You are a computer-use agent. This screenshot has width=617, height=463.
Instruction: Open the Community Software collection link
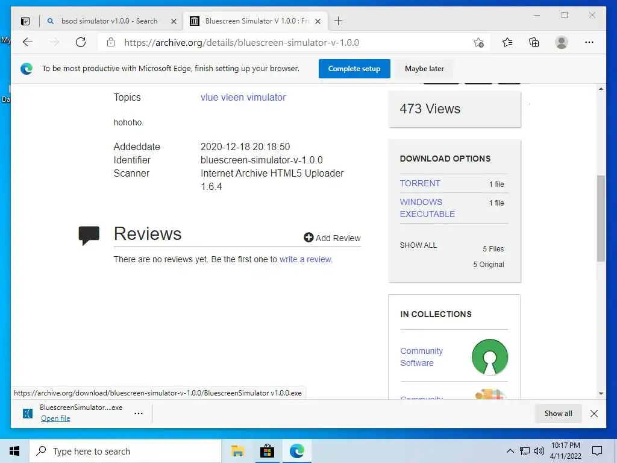(x=421, y=357)
